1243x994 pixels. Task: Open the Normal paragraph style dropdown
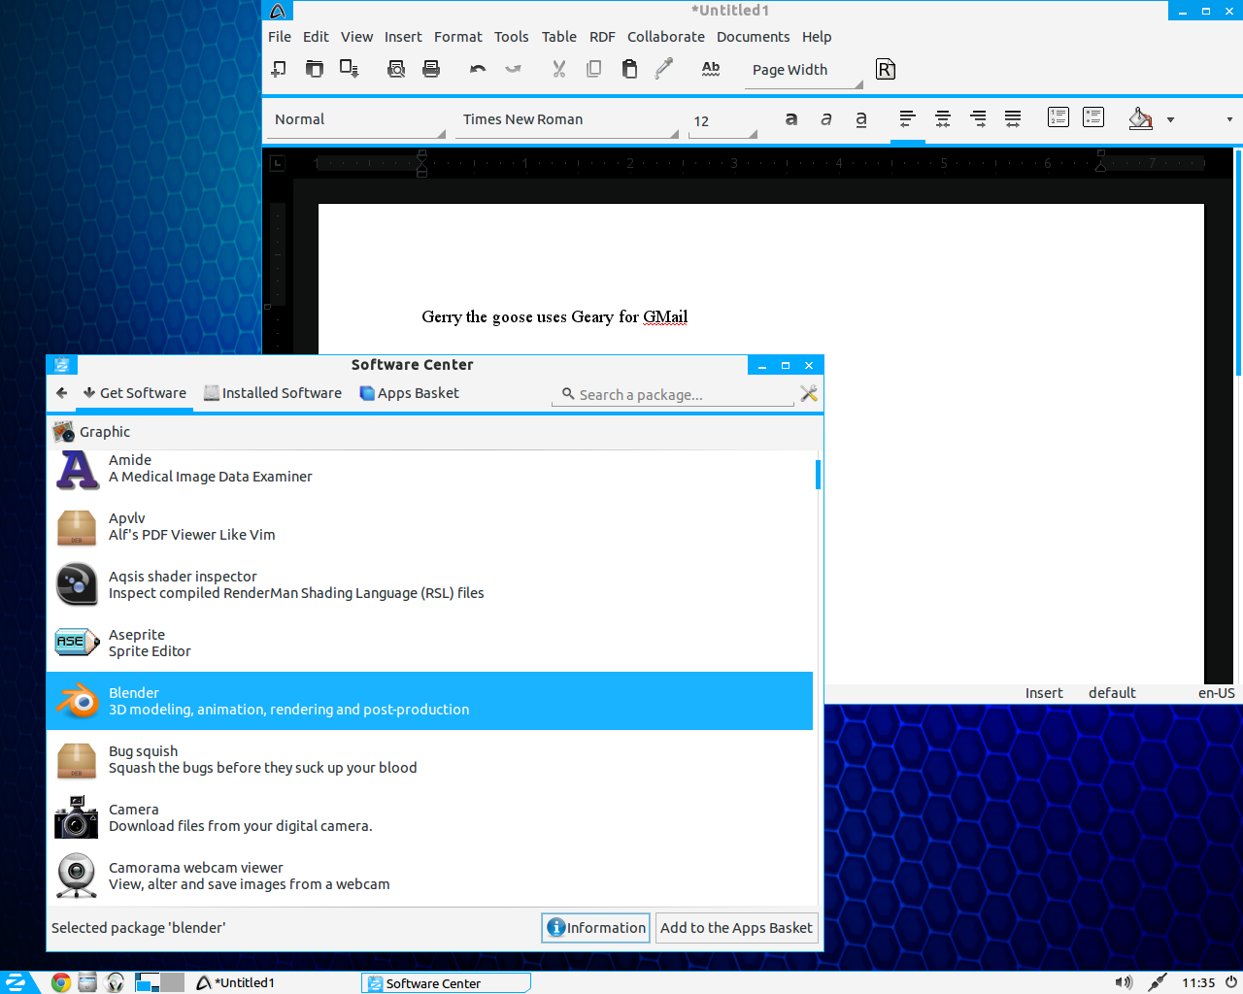(x=355, y=120)
